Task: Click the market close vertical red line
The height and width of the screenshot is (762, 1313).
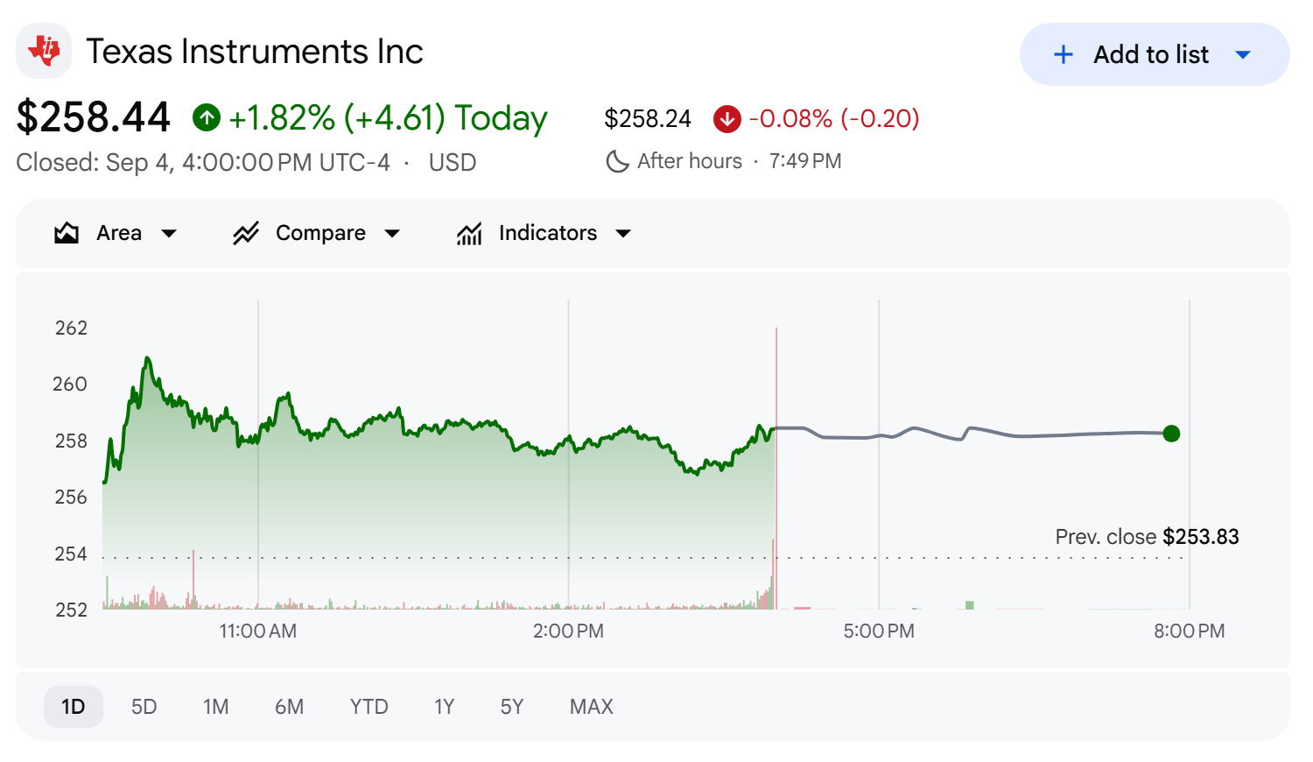Action: click(x=776, y=468)
